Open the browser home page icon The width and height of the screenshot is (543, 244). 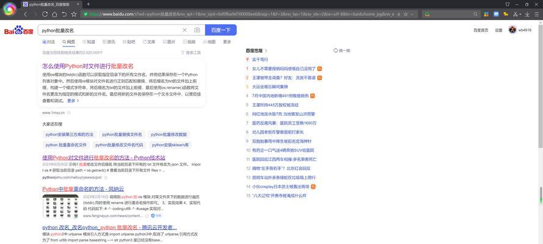(54, 14)
